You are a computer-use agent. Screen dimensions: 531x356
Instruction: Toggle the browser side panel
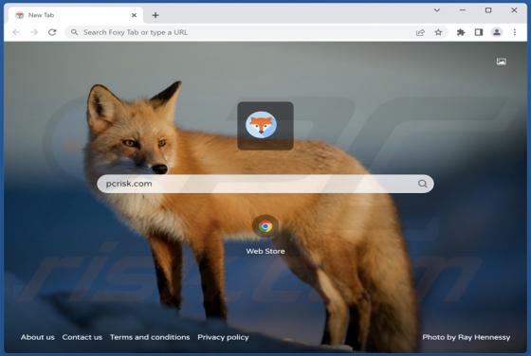479,32
